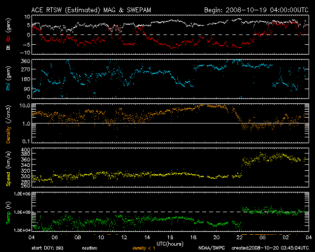Click the 22 hour tick label
The image size is (315, 252).
[240, 238]
